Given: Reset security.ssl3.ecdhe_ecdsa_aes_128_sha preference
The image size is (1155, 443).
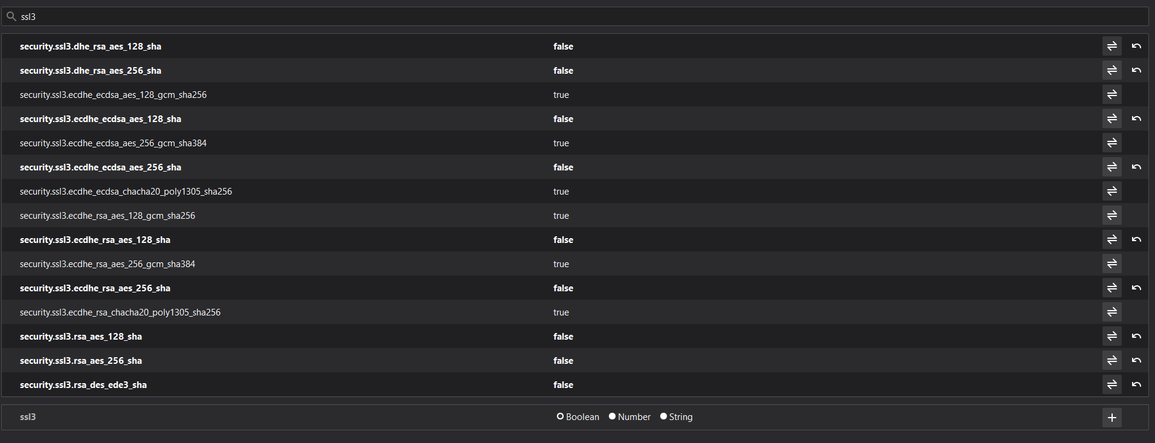Looking at the screenshot, I should (1136, 118).
